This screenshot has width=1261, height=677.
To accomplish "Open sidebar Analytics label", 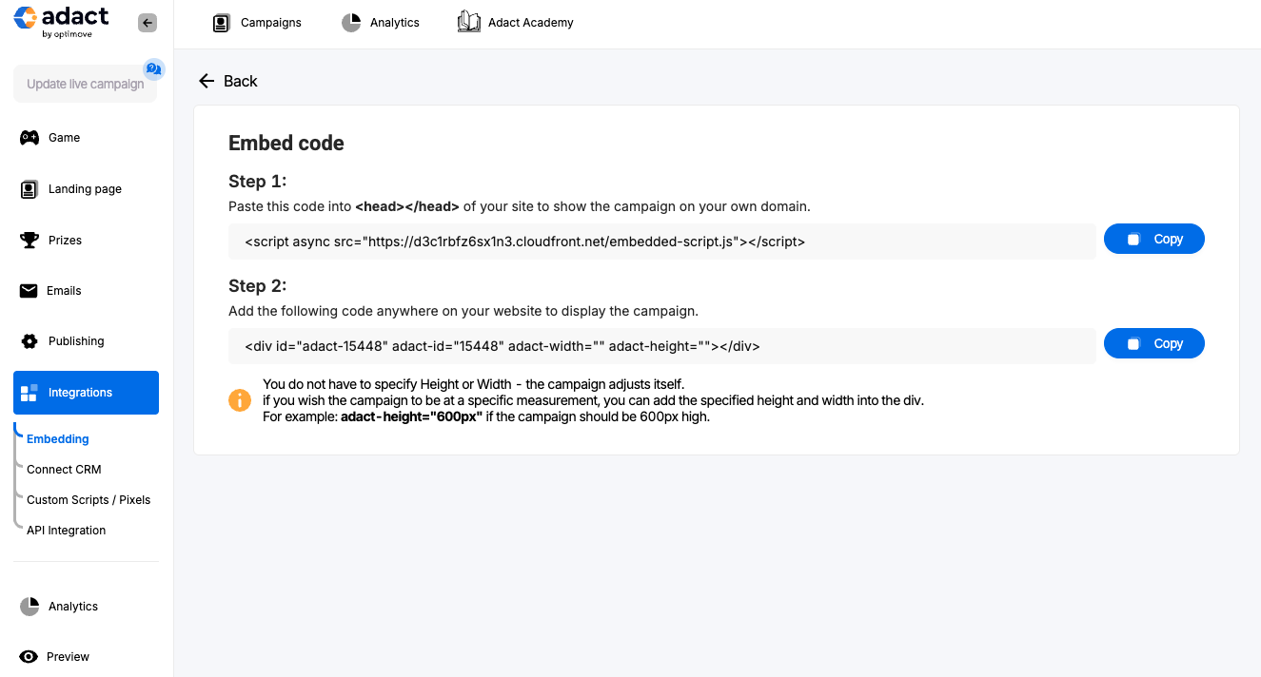I will [x=73, y=607].
